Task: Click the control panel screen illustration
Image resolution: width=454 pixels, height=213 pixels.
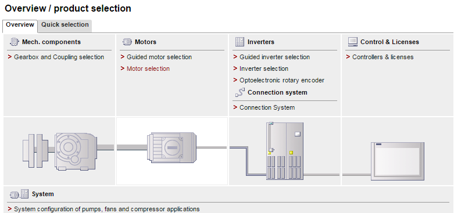Action: point(398,161)
